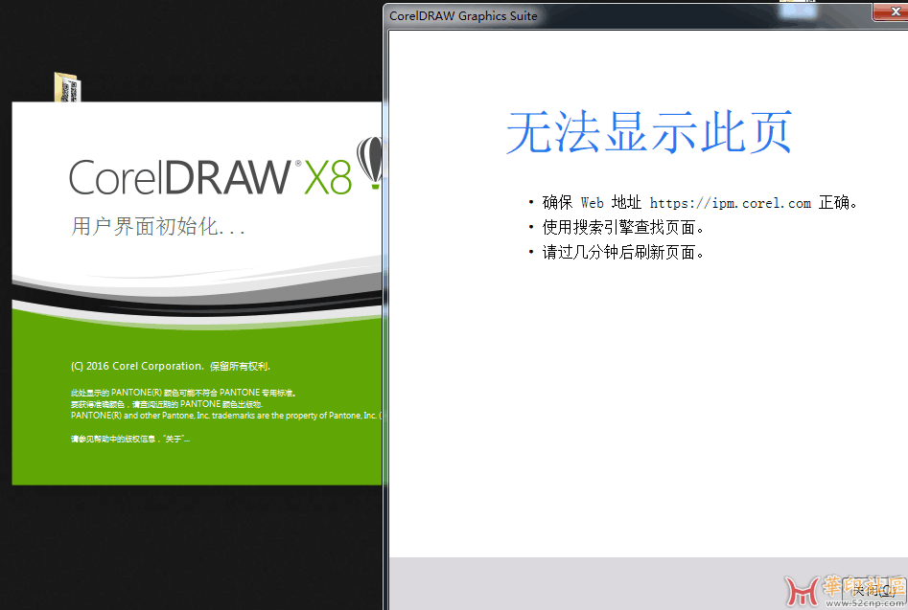Click the CorelDRAW Graphics Suite title bar text
The width and height of the screenshot is (908, 610).
[x=463, y=16]
